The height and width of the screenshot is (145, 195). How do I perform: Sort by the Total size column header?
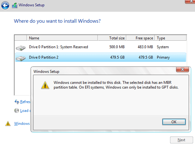pyautogui.click(x=112, y=38)
